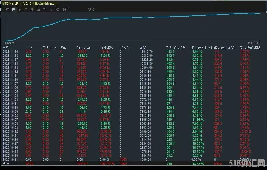The width and height of the screenshot is (267, 170).
Task: Click the M toolbar button
Action: 51,9
